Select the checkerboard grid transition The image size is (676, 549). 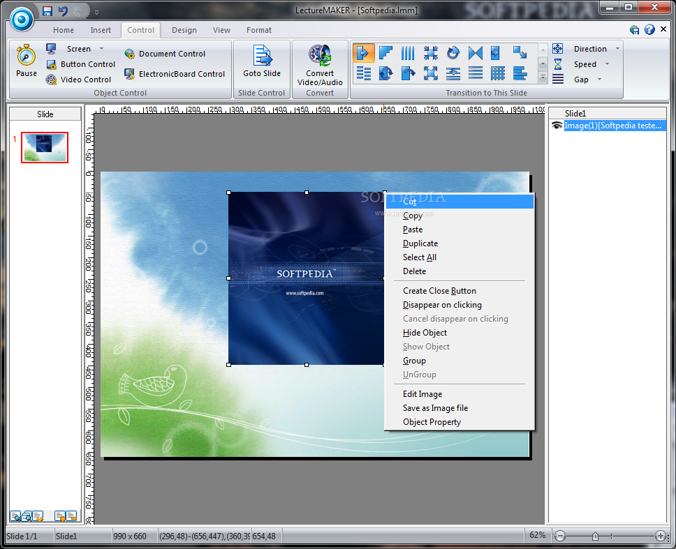(x=497, y=73)
